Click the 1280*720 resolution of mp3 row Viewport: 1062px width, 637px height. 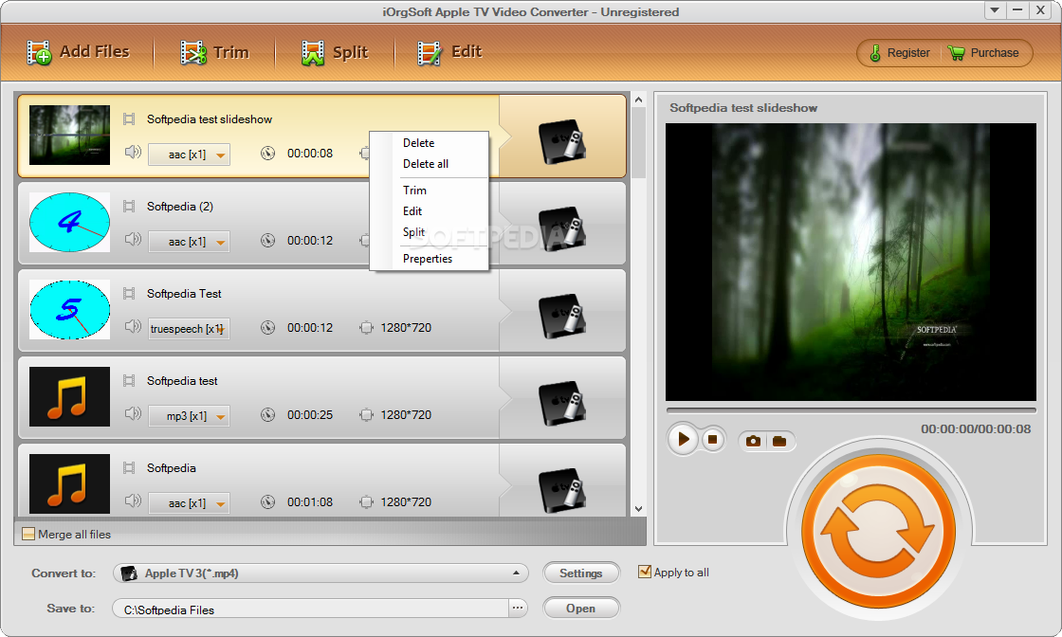[x=406, y=415]
